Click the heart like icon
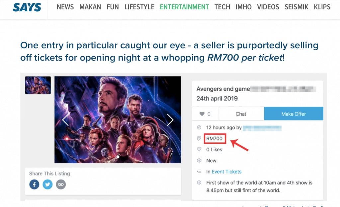 click(x=202, y=114)
